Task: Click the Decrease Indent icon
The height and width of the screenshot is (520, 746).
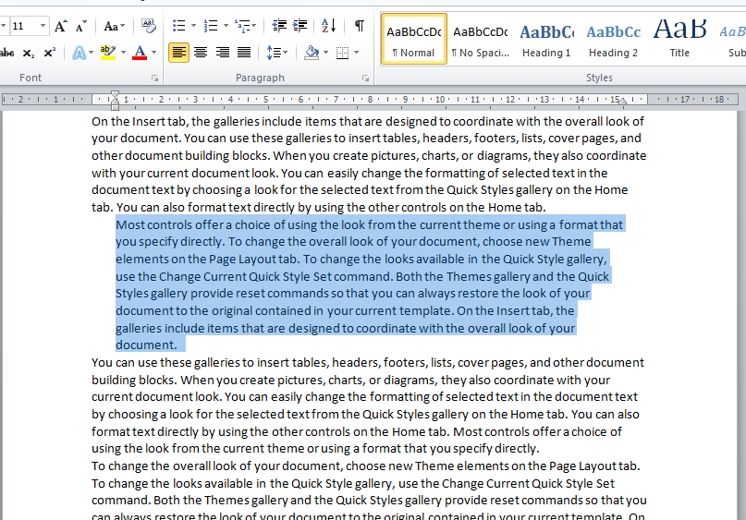Action: (x=279, y=26)
